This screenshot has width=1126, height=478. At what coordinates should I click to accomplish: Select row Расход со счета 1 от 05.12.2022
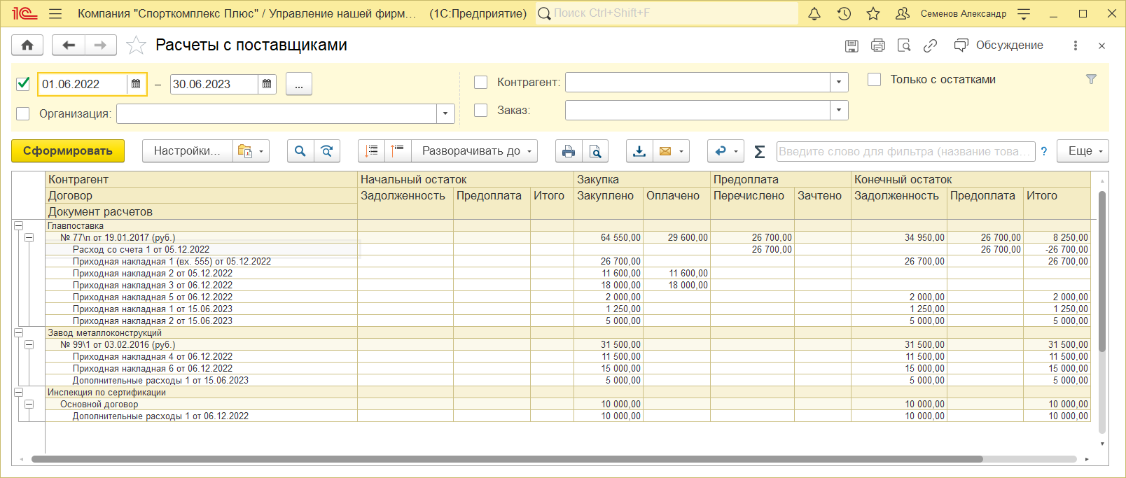coord(567,250)
